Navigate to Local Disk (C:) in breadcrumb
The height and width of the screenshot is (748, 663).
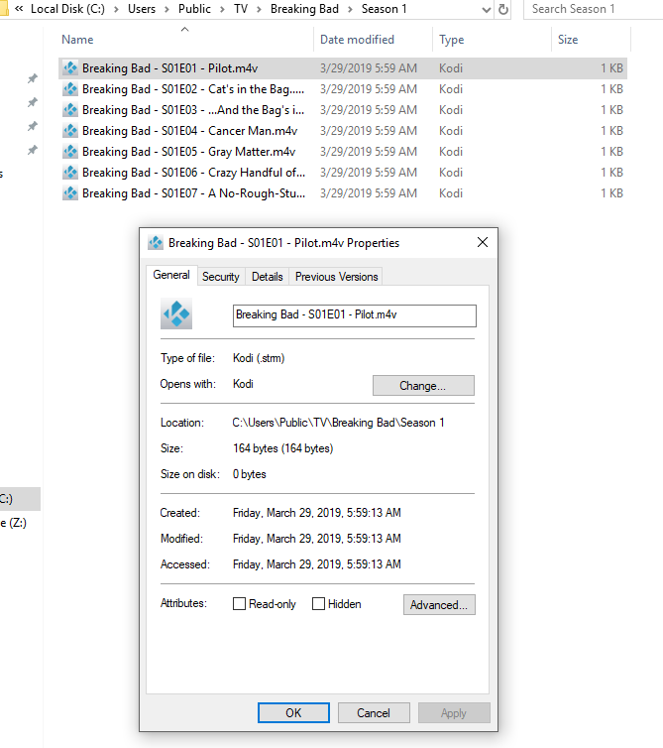67,9
